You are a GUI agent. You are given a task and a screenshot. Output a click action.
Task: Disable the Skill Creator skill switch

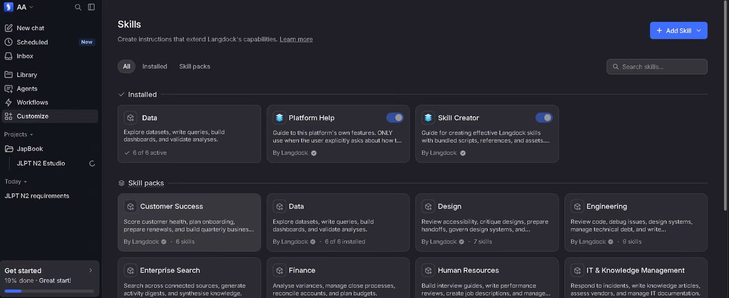544,118
